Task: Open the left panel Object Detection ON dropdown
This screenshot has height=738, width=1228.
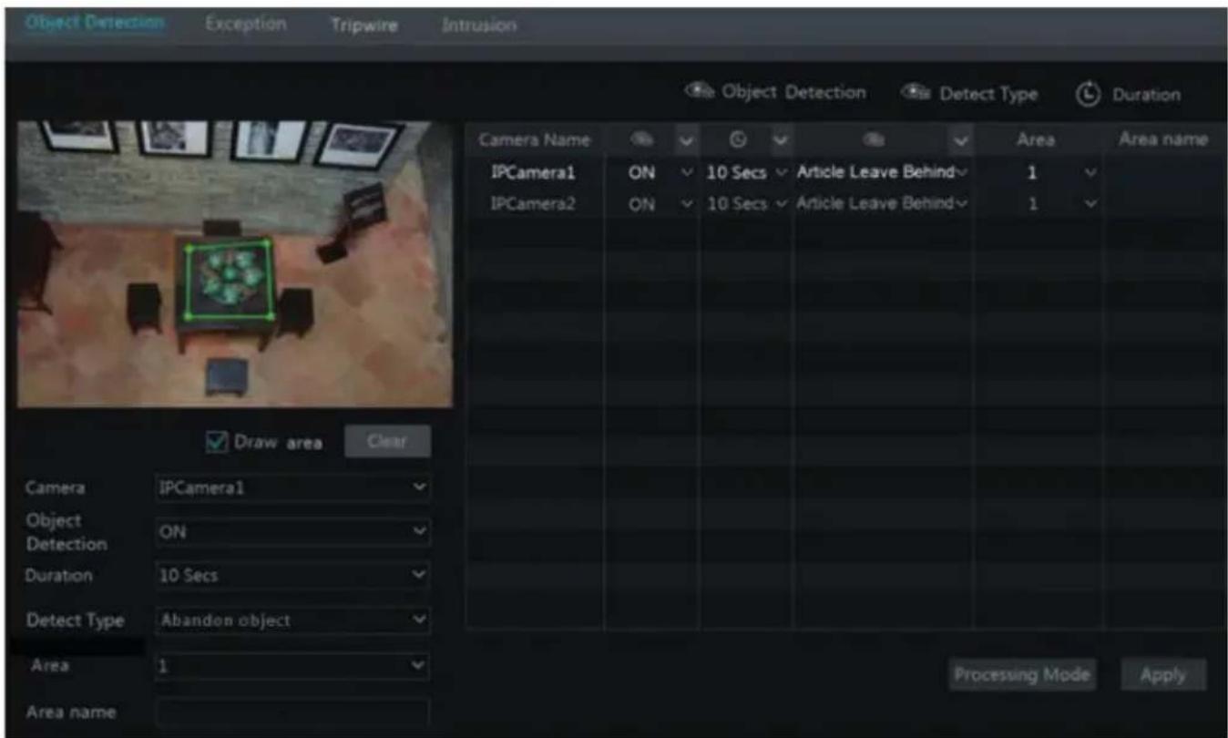Action: [291, 531]
